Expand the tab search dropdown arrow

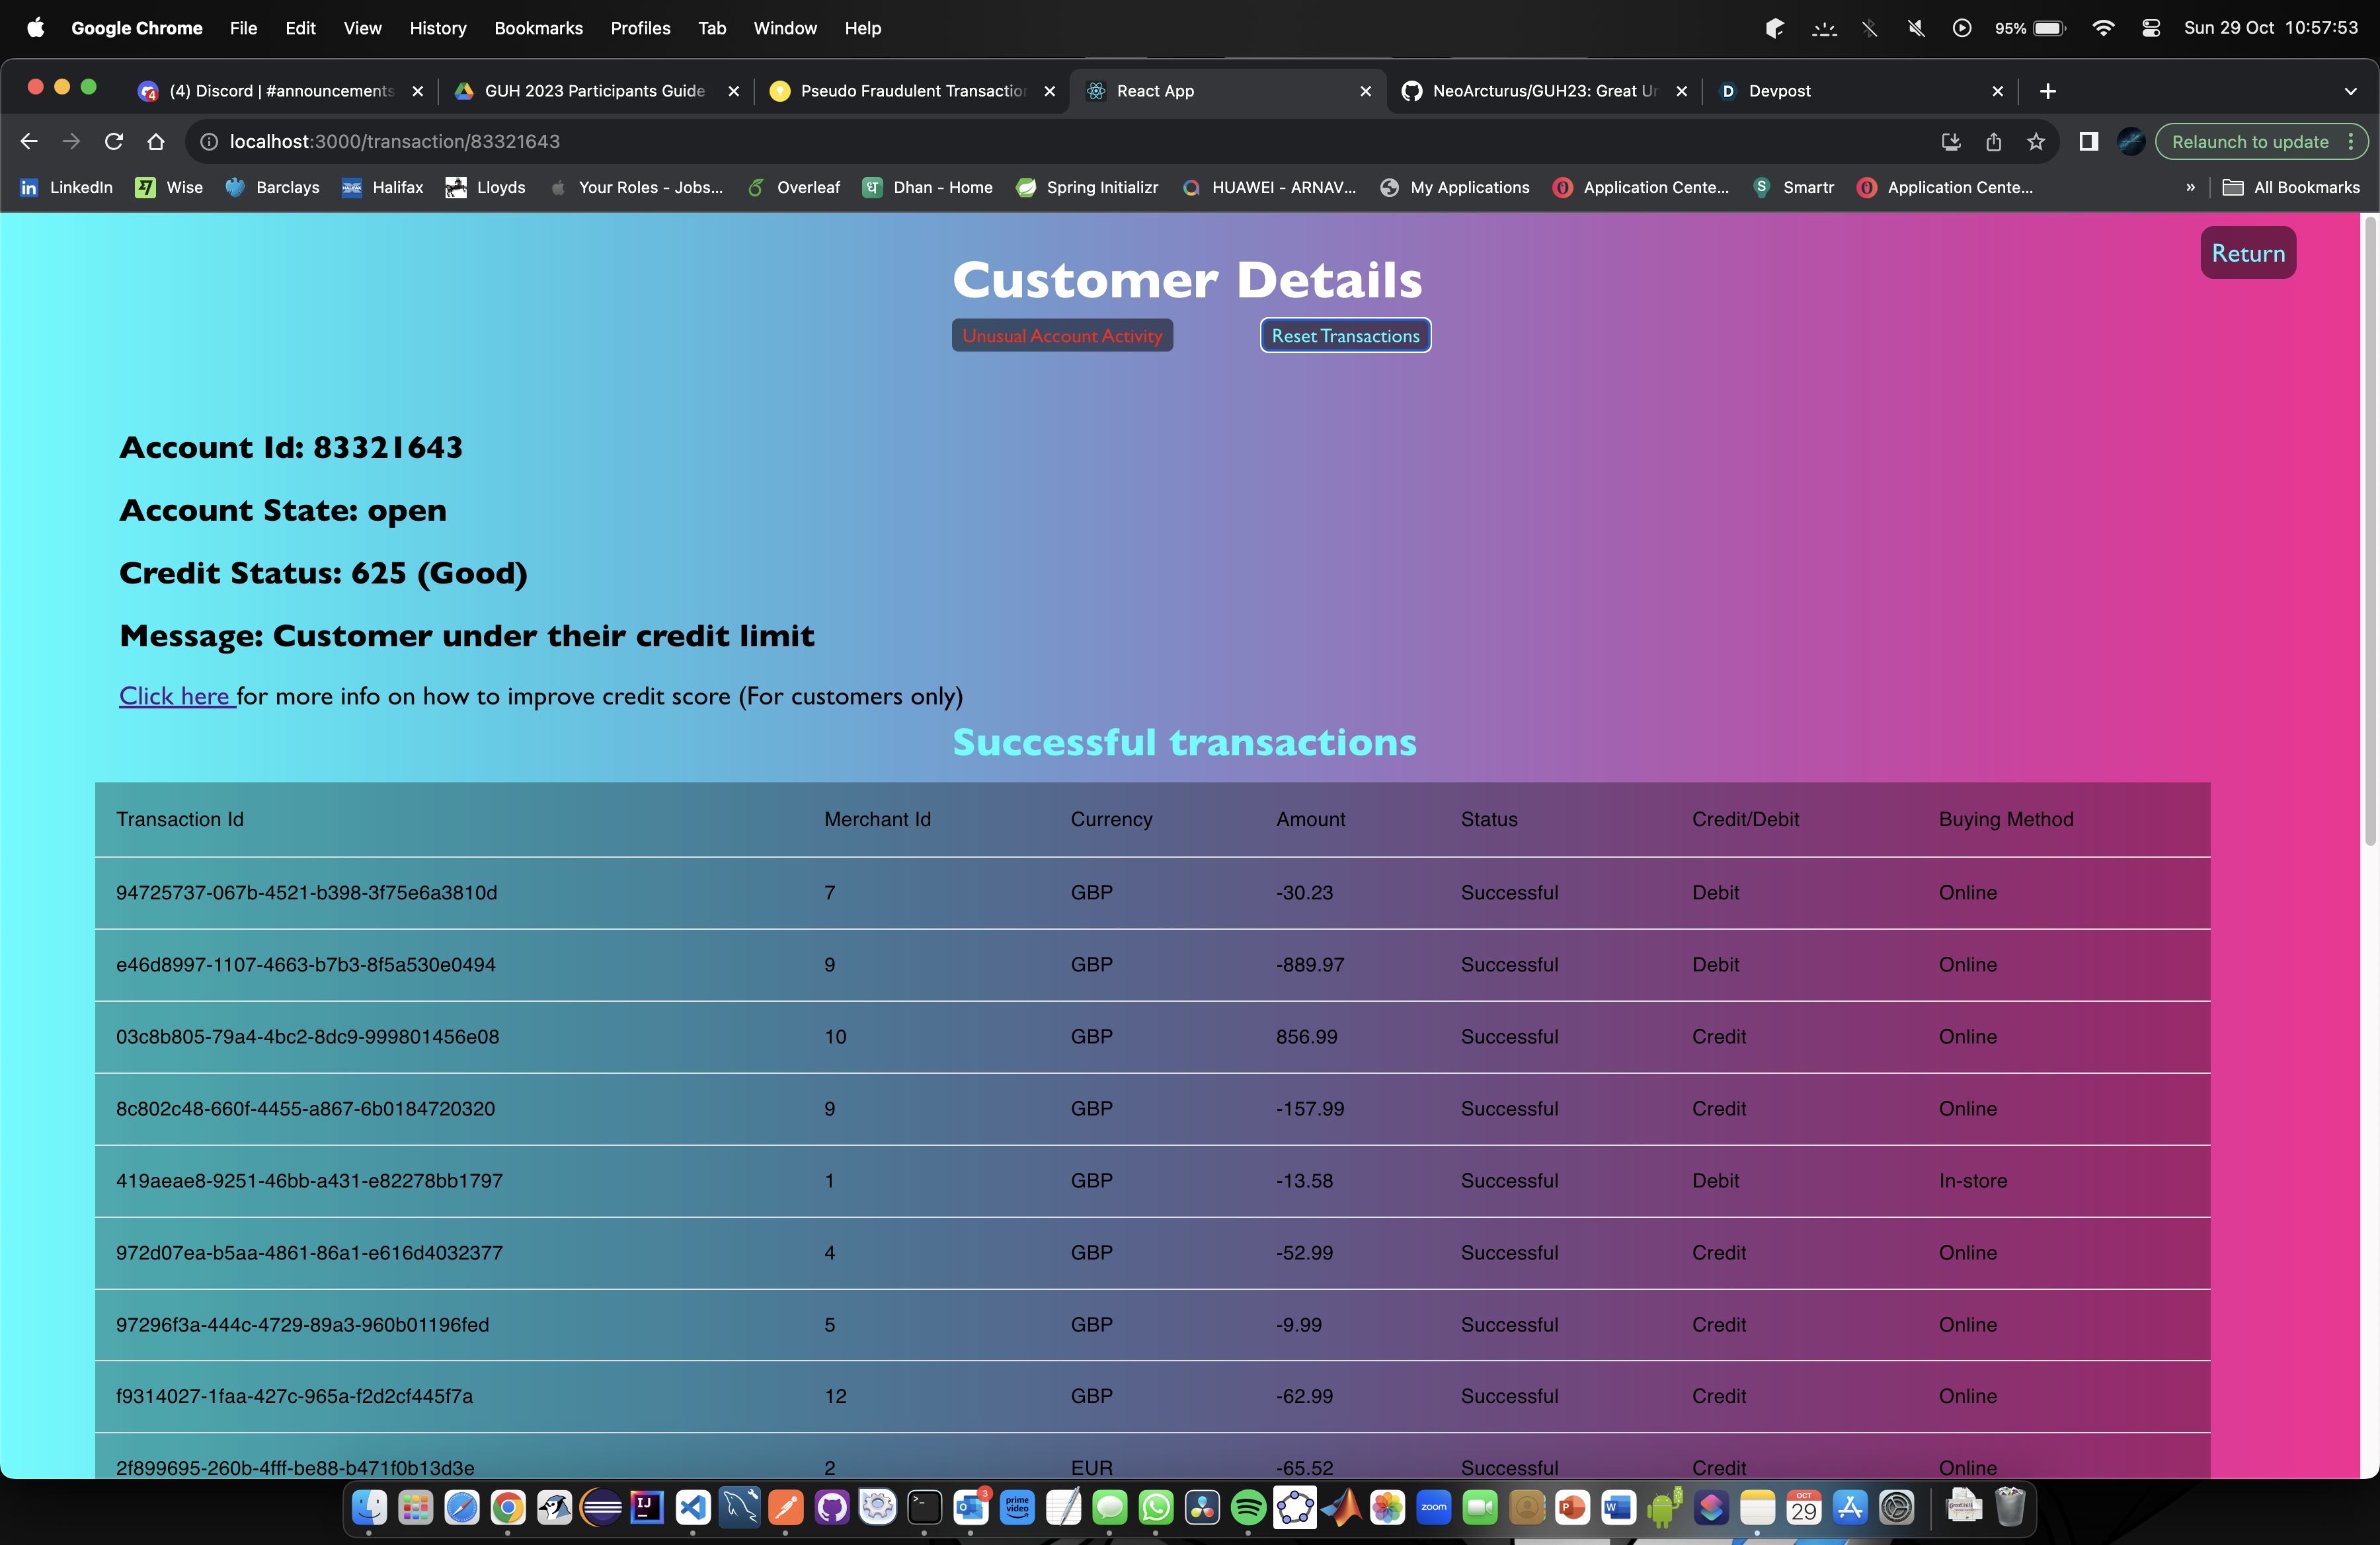2350,91
